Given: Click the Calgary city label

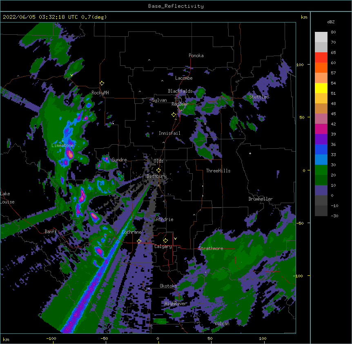Looking at the screenshot, I should pos(163,246).
